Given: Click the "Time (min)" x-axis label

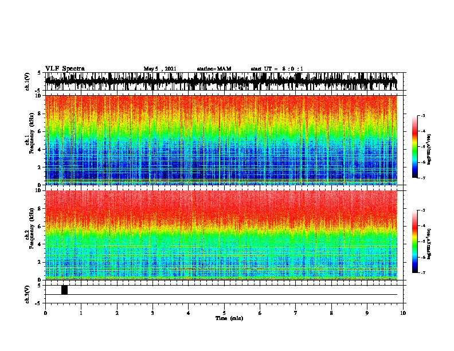Looking at the screenshot, I should (x=229, y=318).
